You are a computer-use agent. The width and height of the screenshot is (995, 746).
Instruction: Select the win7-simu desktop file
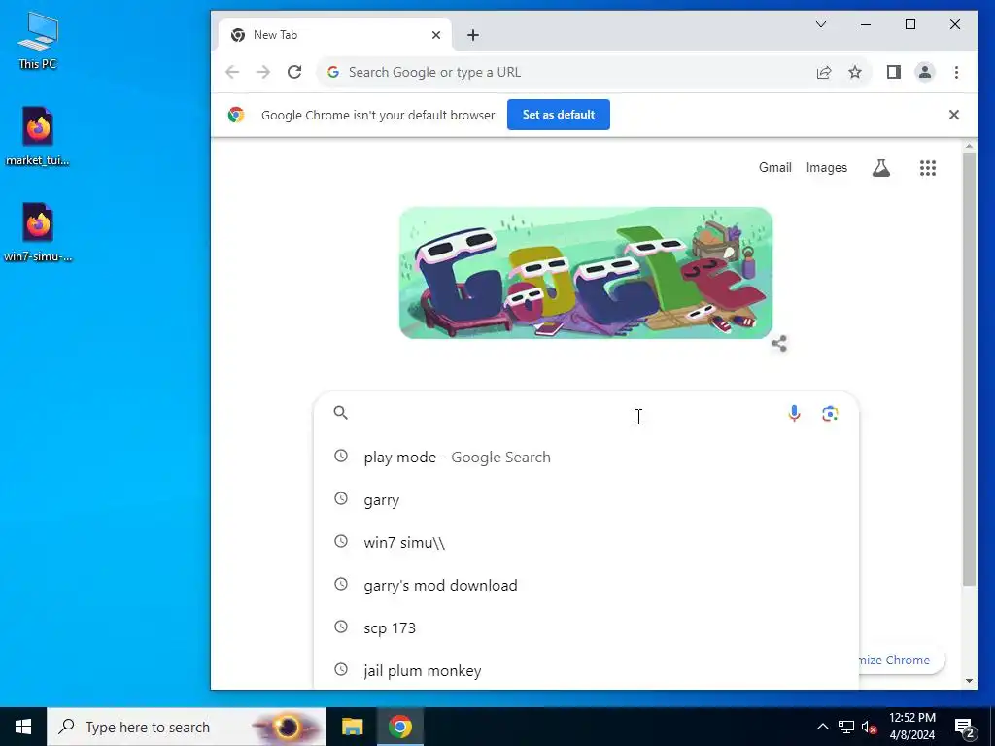(x=38, y=232)
